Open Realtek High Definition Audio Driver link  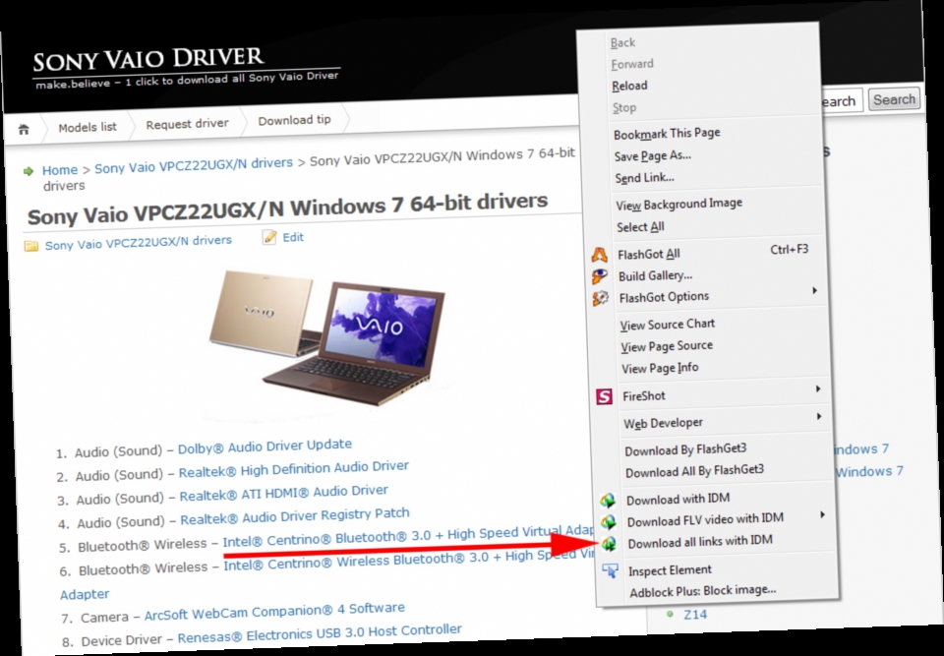tap(293, 469)
